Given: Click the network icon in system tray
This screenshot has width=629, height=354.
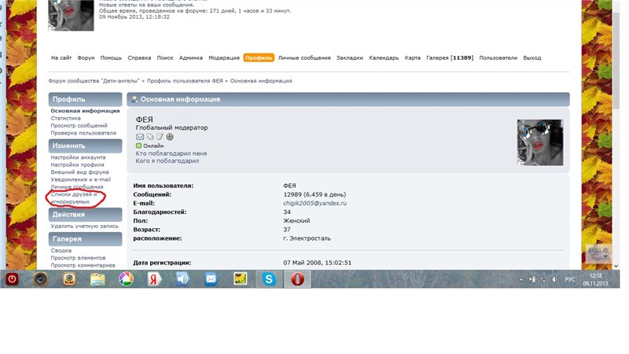Looking at the screenshot, I should tap(543, 280).
